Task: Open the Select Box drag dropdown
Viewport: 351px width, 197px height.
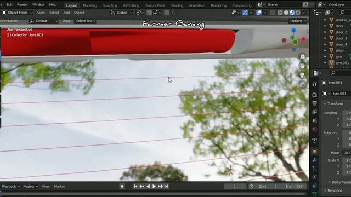Action: click(x=86, y=21)
